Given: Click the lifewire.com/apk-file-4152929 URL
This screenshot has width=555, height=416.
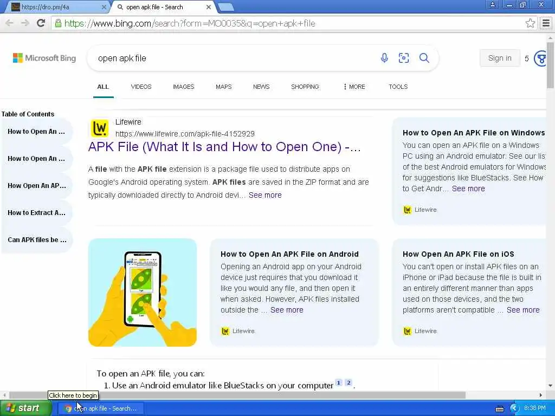Looking at the screenshot, I should (x=185, y=134).
